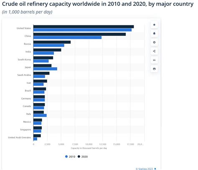This screenshot has height=170, width=198.
Task: Click the United Arab Emirates 2020 bar
Action: (37, 136)
